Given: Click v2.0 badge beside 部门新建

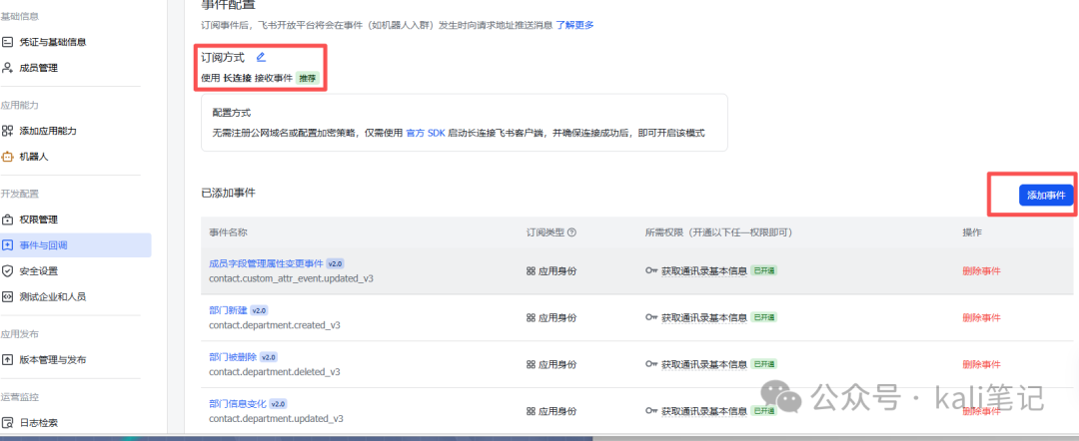Looking at the screenshot, I should pos(259,310).
